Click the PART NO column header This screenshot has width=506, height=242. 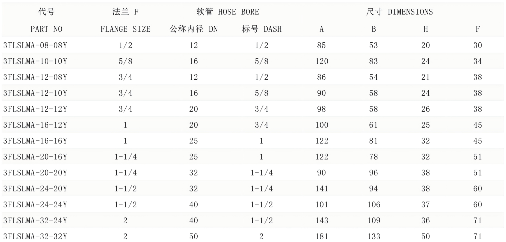pyautogui.click(x=46, y=29)
